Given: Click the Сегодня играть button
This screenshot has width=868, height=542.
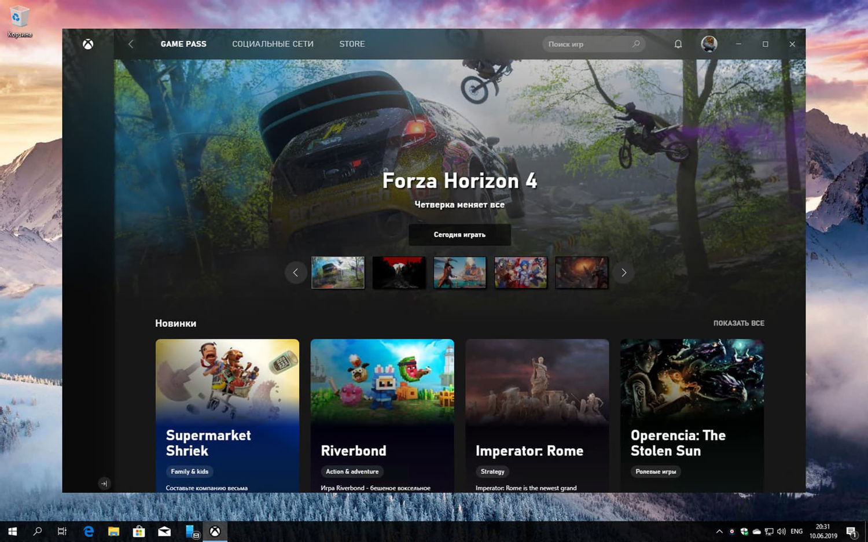Looking at the screenshot, I should coord(459,235).
